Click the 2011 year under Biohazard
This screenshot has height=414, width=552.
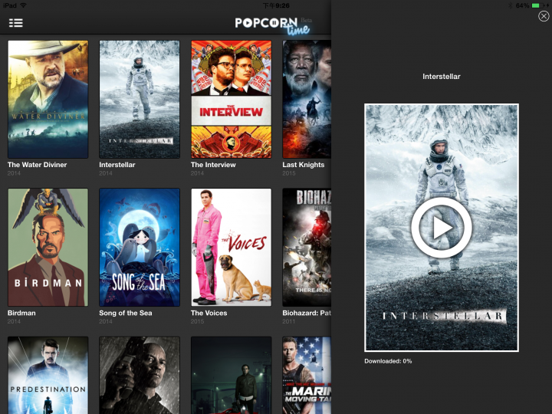click(289, 321)
